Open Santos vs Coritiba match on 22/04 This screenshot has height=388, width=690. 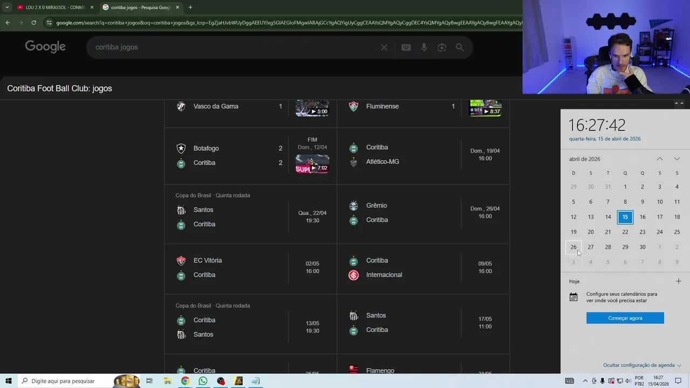pos(251,214)
